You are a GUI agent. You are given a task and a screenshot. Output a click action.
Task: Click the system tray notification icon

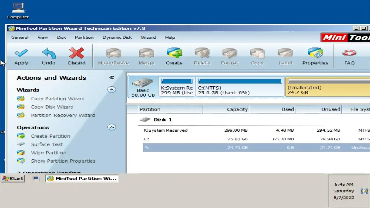pyautogui.click(x=364, y=191)
